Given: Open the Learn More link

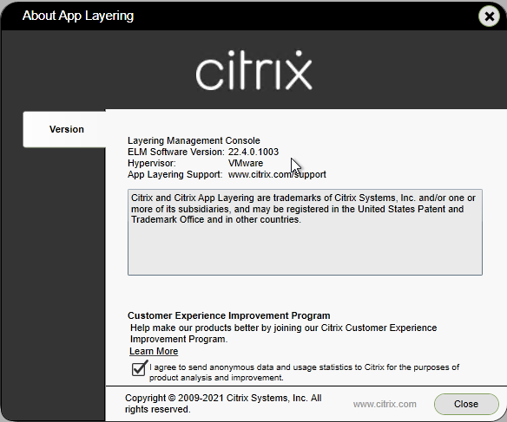Looking at the screenshot, I should coord(154,351).
